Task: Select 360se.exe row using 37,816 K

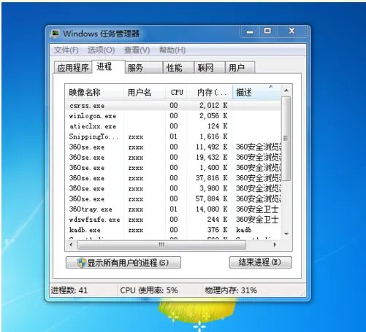Action: [173, 178]
